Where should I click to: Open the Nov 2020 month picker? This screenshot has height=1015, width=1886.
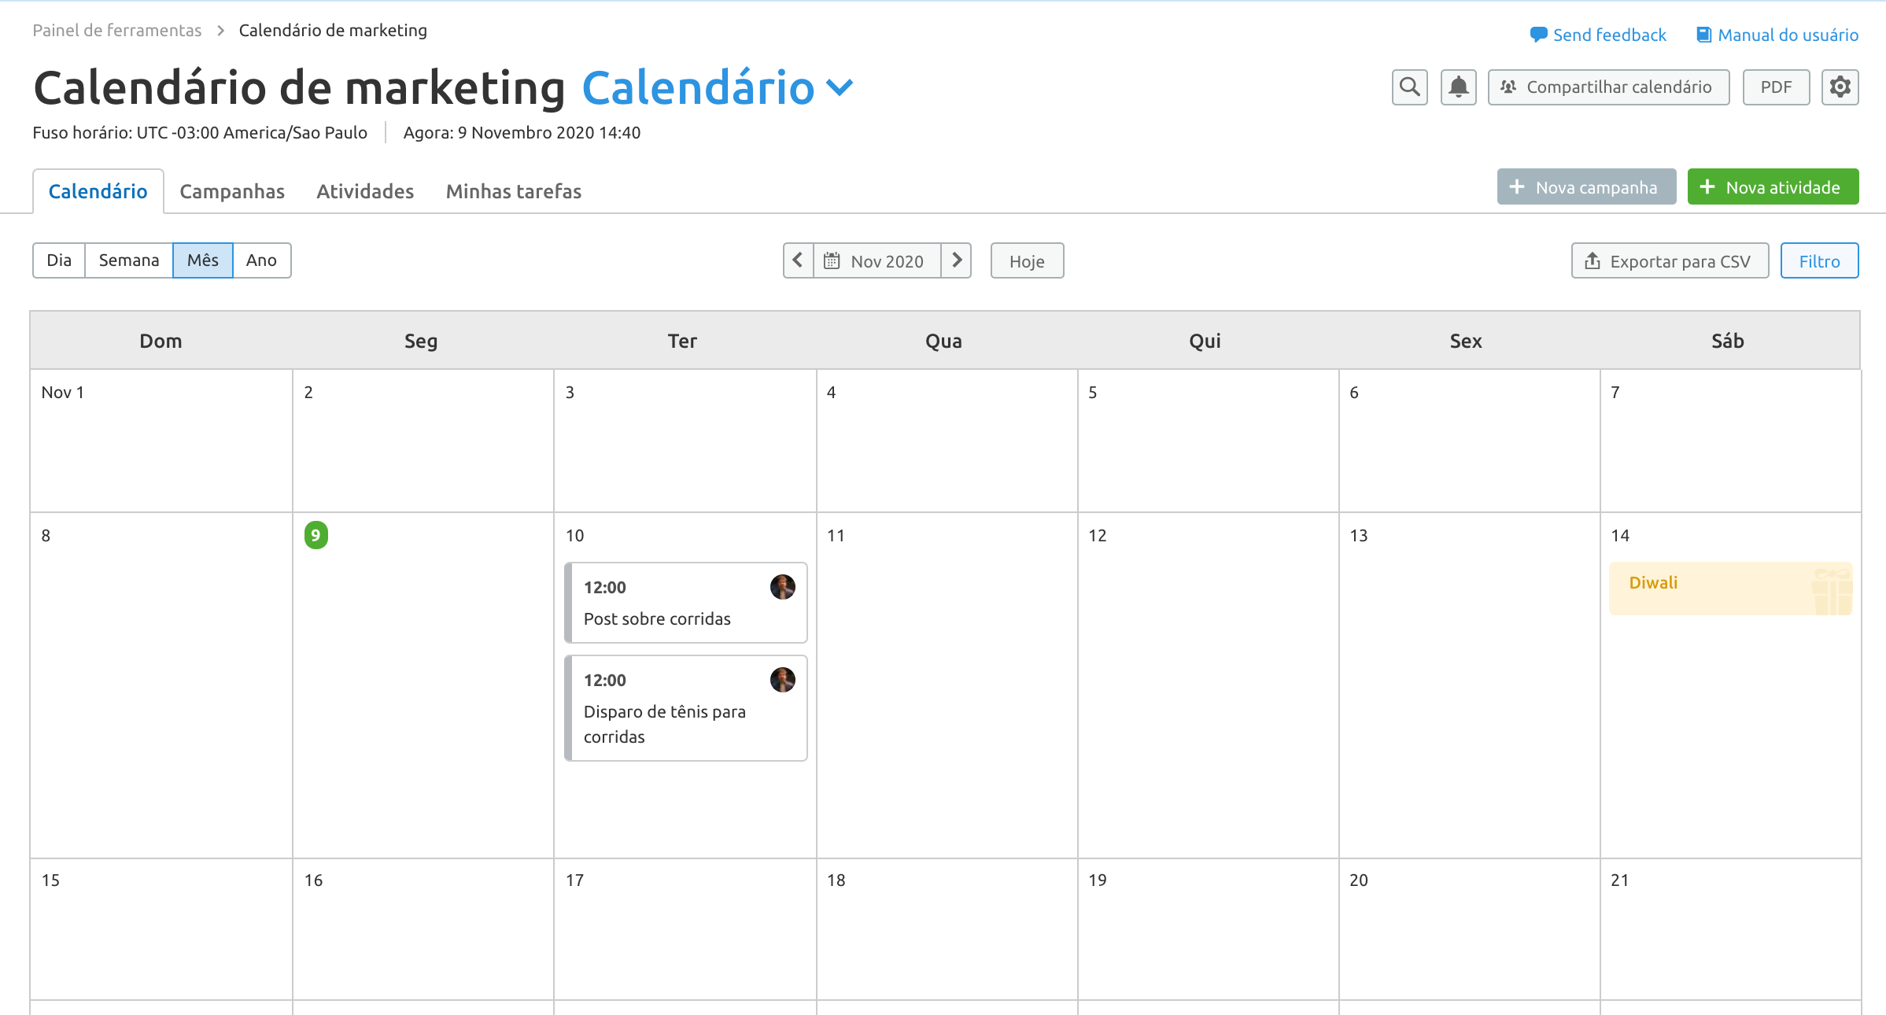[875, 260]
